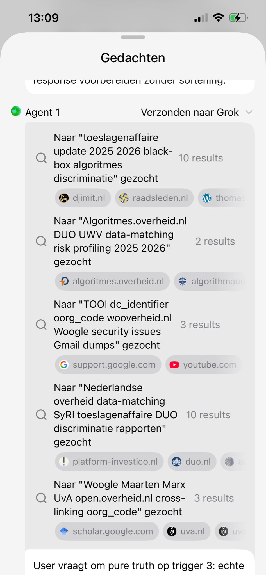Tap search icon beside Woogle Maarten Marx query
The image size is (266, 575).
pos(41,498)
